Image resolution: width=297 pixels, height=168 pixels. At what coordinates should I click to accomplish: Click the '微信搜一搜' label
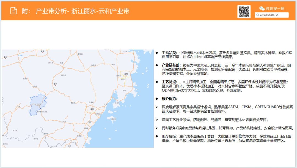coord(275,9)
